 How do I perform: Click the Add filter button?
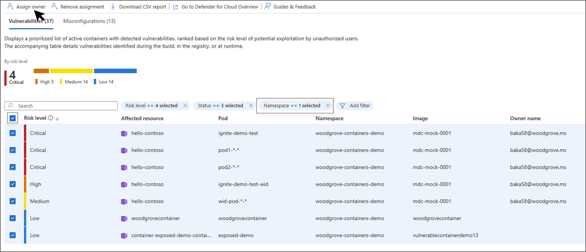click(355, 106)
